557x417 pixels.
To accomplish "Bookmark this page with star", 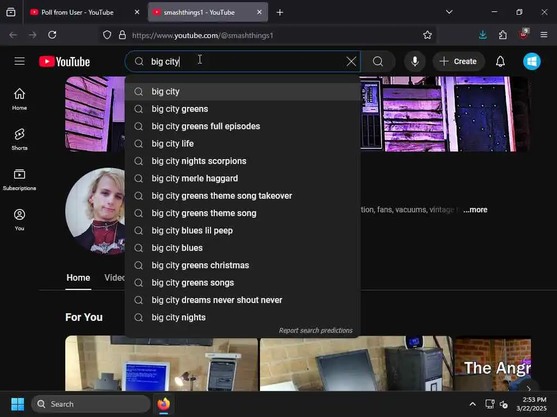I will 428,35.
